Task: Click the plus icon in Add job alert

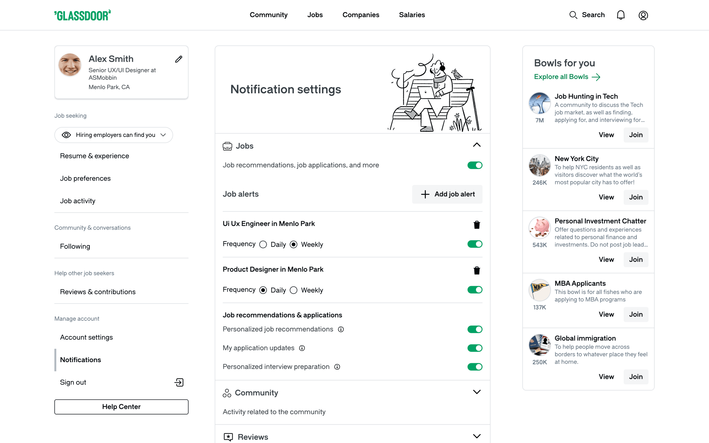Action: pos(425,194)
